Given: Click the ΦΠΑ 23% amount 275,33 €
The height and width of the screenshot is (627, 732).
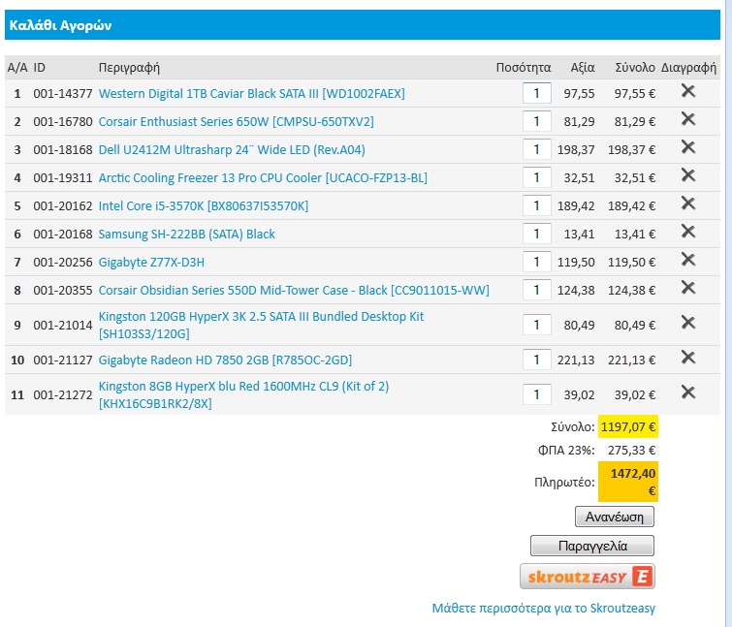Looking at the screenshot, I should 631,451.
